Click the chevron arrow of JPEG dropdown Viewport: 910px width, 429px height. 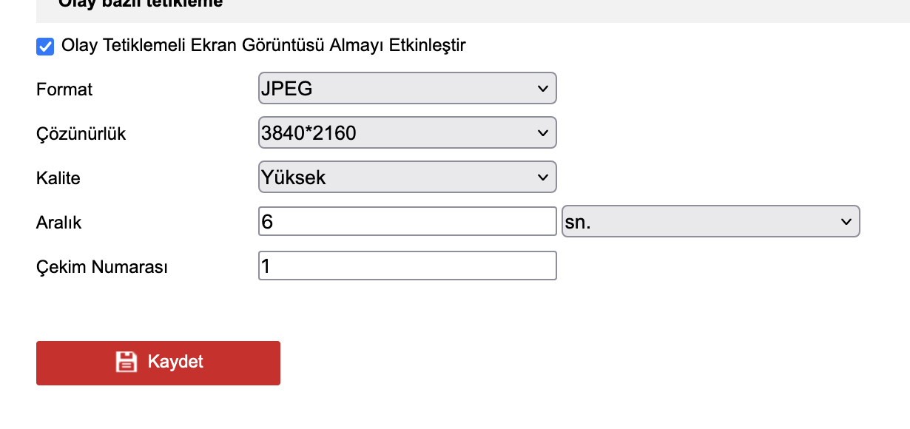543,89
